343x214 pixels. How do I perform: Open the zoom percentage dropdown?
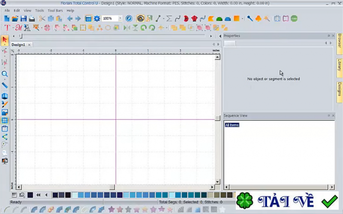click(120, 18)
